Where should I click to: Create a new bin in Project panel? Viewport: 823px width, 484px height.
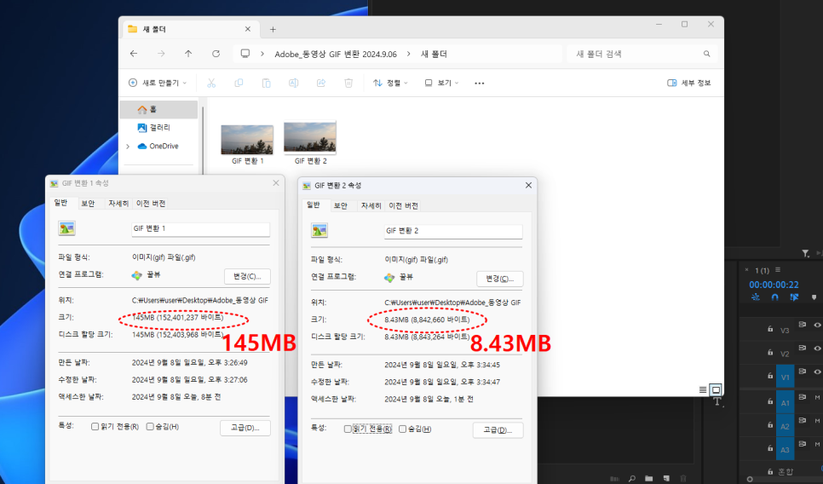coord(649,479)
